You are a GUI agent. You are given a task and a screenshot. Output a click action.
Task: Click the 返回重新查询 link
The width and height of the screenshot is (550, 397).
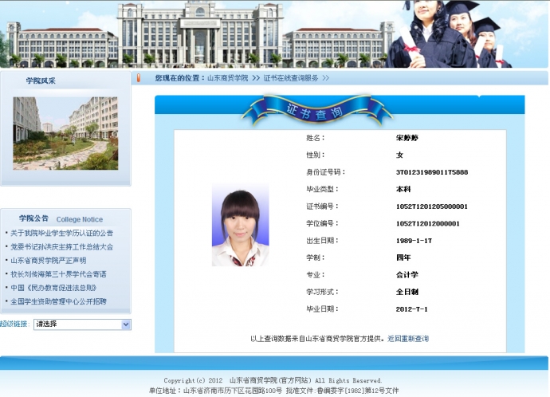coord(408,339)
